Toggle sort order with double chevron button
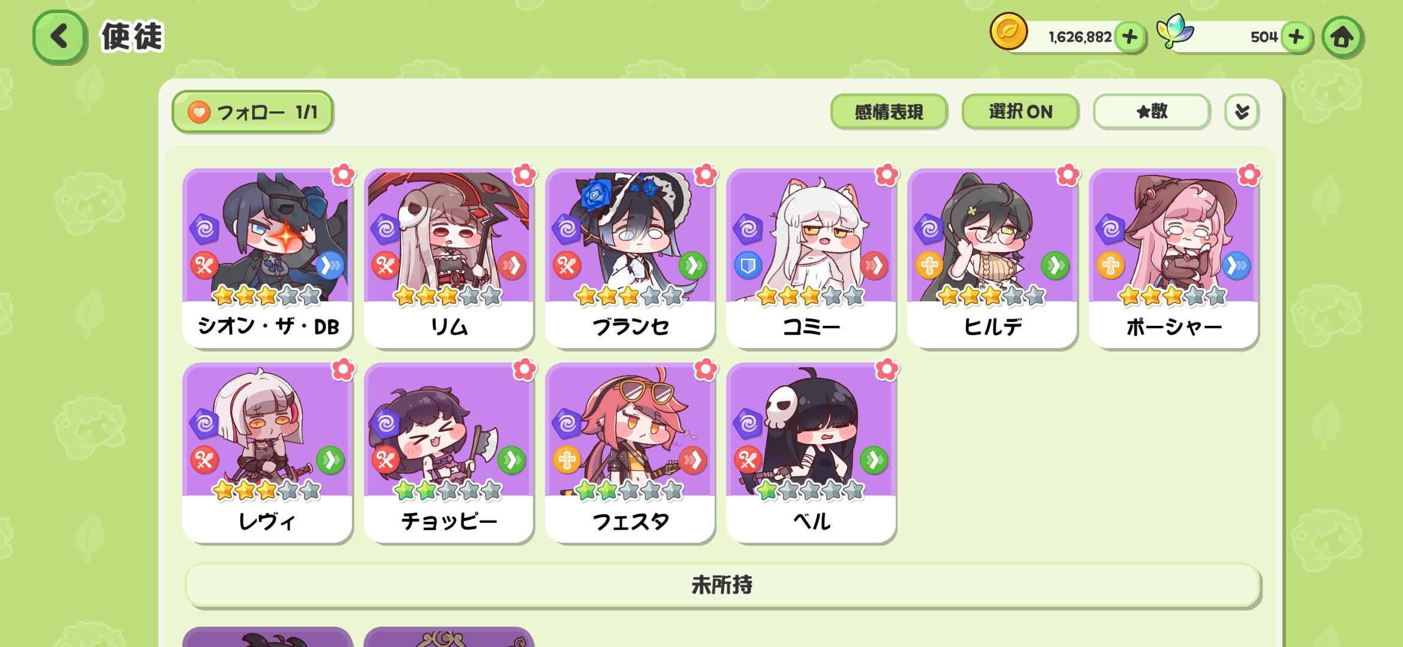 click(x=1242, y=111)
